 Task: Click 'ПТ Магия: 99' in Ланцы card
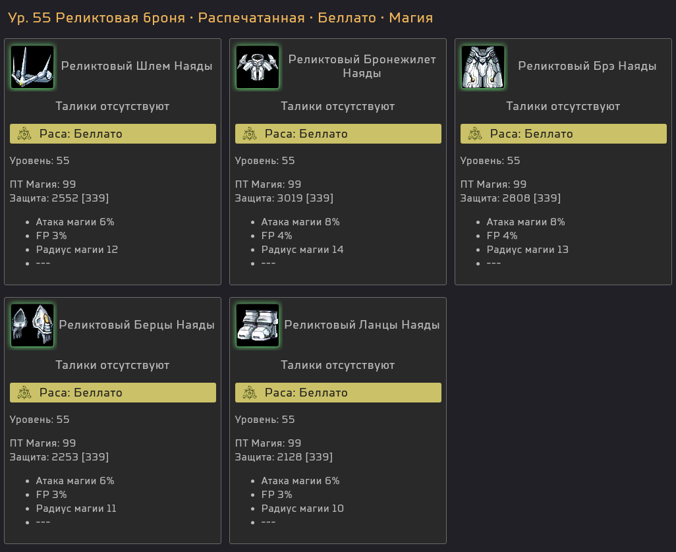(x=268, y=443)
